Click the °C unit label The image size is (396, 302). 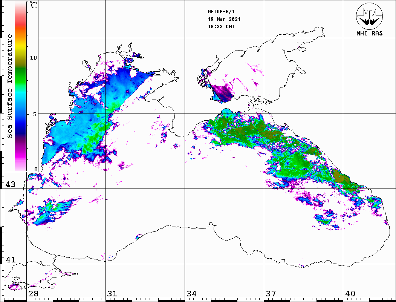pyautogui.click(x=33, y=5)
